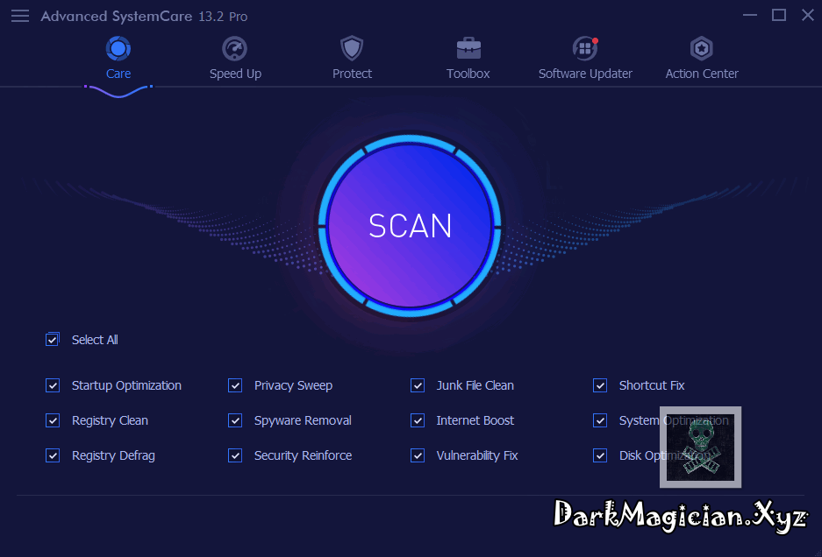This screenshot has height=557, width=822.
Task: Minimize the Advanced SystemCare window
Action: click(750, 15)
